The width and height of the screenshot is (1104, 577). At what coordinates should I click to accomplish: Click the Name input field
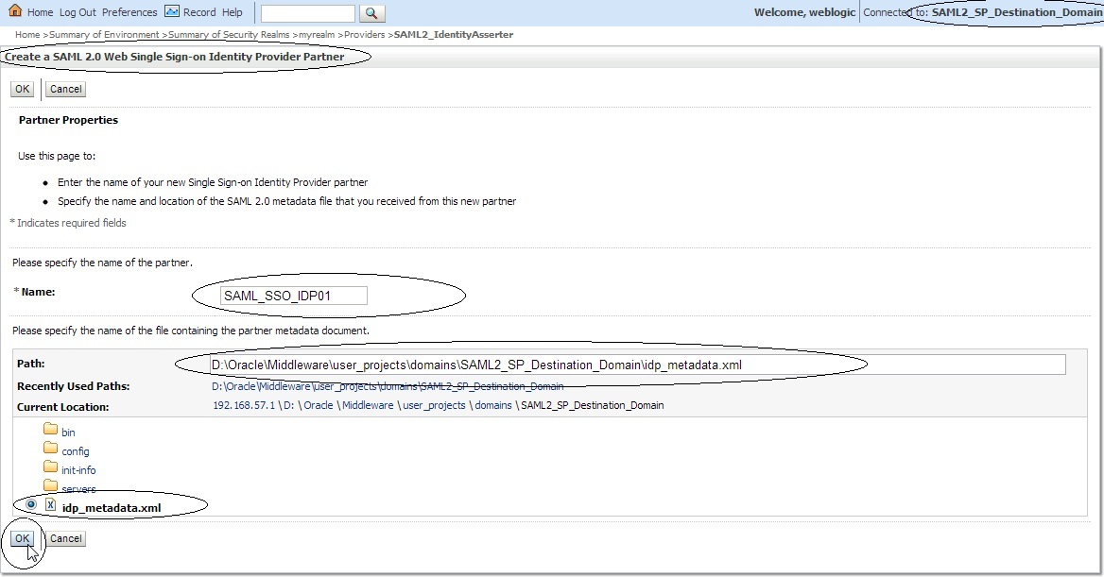tap(294, 296)
